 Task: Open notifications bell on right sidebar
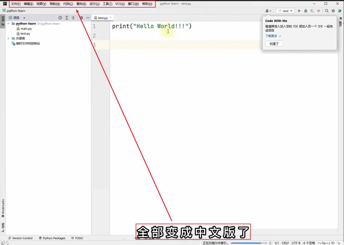coord(341,18)
